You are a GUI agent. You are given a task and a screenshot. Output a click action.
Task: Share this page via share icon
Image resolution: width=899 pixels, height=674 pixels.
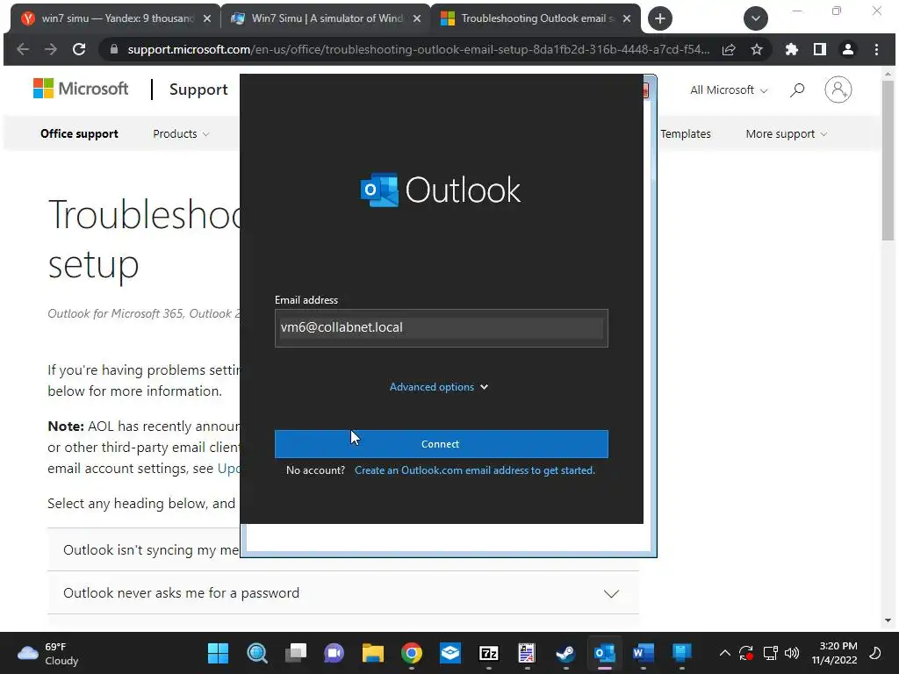click(x=729, y=49)
